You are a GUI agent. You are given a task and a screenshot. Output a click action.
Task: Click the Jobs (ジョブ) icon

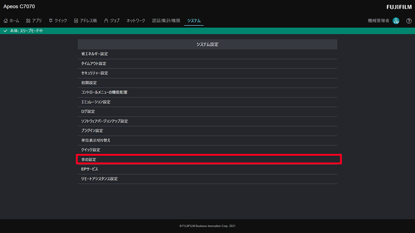(x=106, y=21)
